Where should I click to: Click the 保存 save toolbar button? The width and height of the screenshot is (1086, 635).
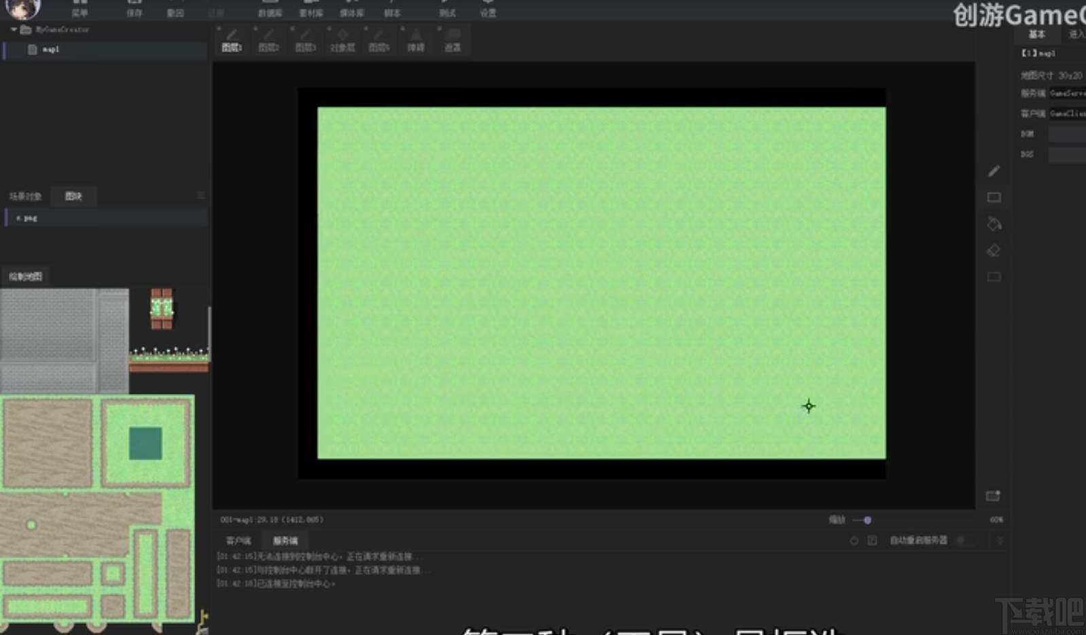(x=135, y=8)
